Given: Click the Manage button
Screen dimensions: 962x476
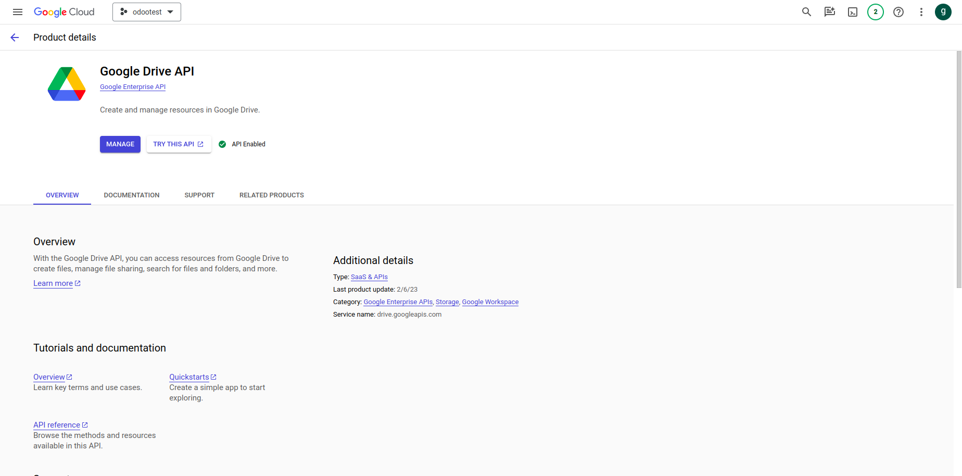Looking at the screenshot, I should [120, 144].
